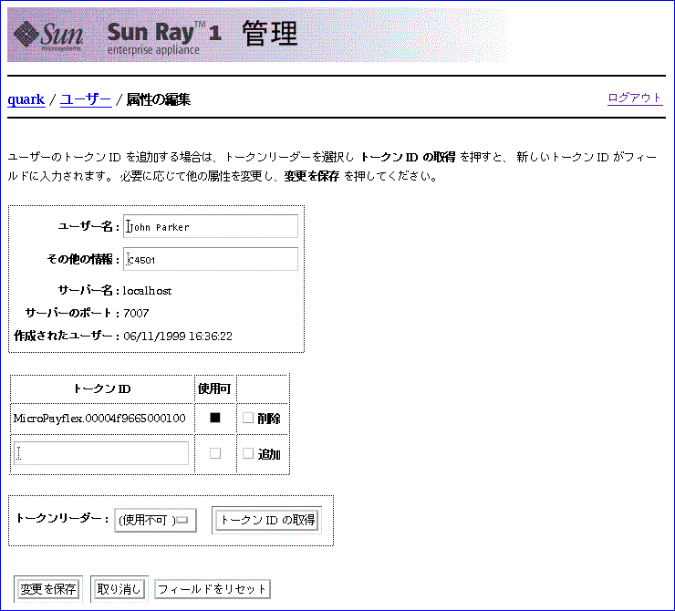The width and height of the screenshot is (675, 611).
Task: Click the Sun Ray 1 管理 banner title
Action: [x=202, y=36]
